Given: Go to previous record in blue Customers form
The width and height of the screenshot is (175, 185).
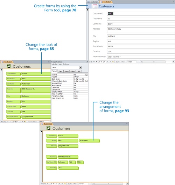Looking at the screenshot, I should pos(96,62).
